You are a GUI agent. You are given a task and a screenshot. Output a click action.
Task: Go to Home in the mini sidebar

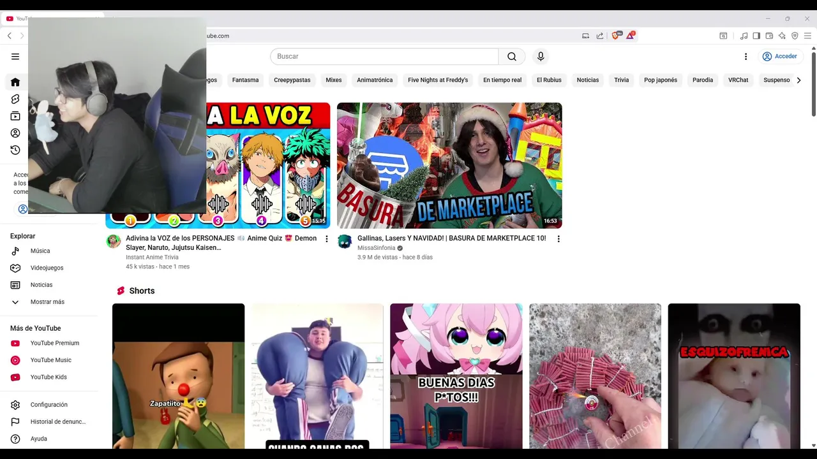point(15,82)
